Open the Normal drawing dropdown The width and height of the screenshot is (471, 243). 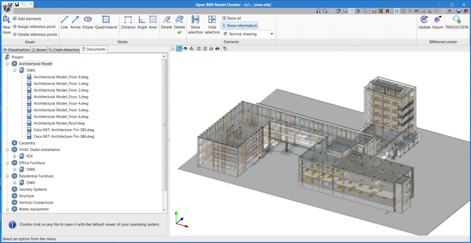248,34
